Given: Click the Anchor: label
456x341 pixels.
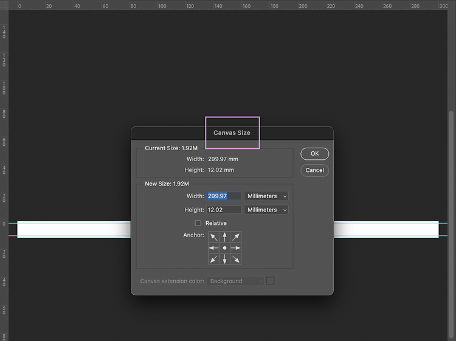Looking at the screenshot, I should tap(194, 235).
